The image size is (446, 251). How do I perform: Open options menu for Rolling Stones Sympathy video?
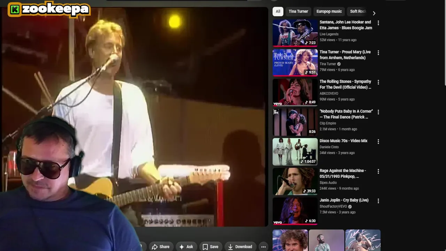[378, 82]
